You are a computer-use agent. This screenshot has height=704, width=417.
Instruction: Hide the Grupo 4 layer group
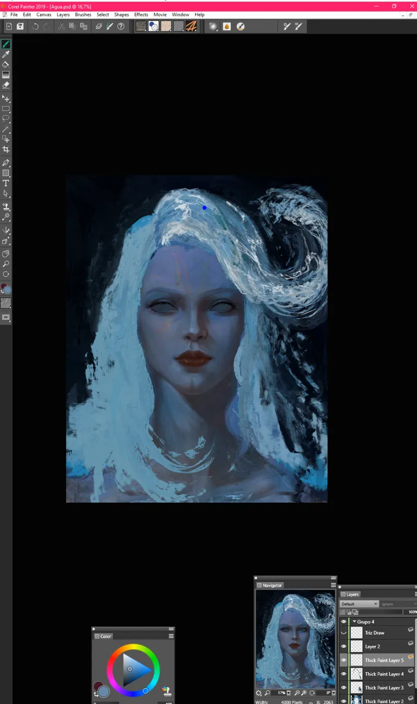pos(344,621)
